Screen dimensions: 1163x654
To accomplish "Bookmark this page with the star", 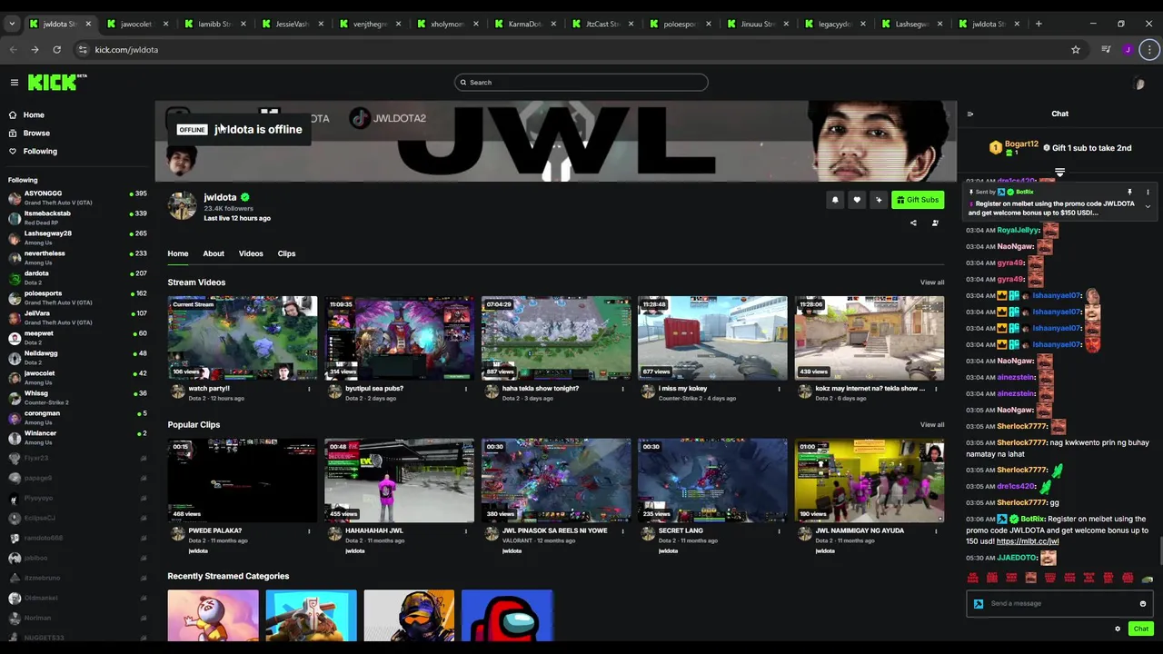I will coord(1076,50).
